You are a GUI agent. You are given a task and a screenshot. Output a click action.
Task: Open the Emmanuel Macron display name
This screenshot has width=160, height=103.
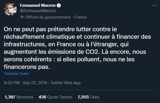[38, 5]
